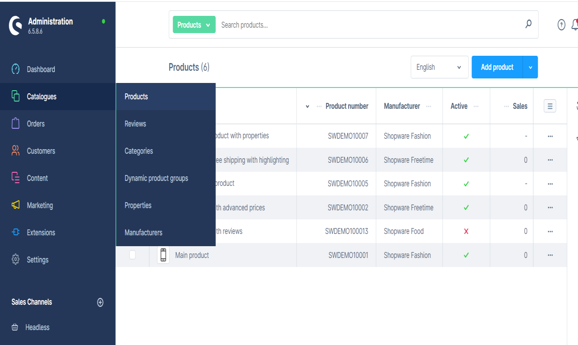Tick the checkbox for the Main product row
Viewport: 578px width, 345px height.
[x=132, y=255]
